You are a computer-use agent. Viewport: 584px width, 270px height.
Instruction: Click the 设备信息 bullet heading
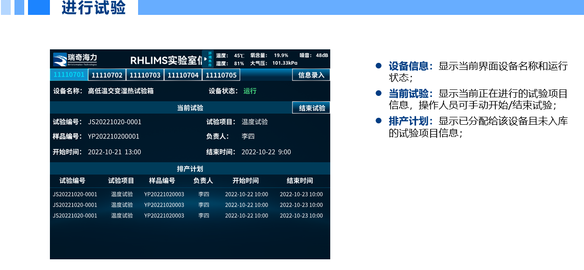coord(411,66)
